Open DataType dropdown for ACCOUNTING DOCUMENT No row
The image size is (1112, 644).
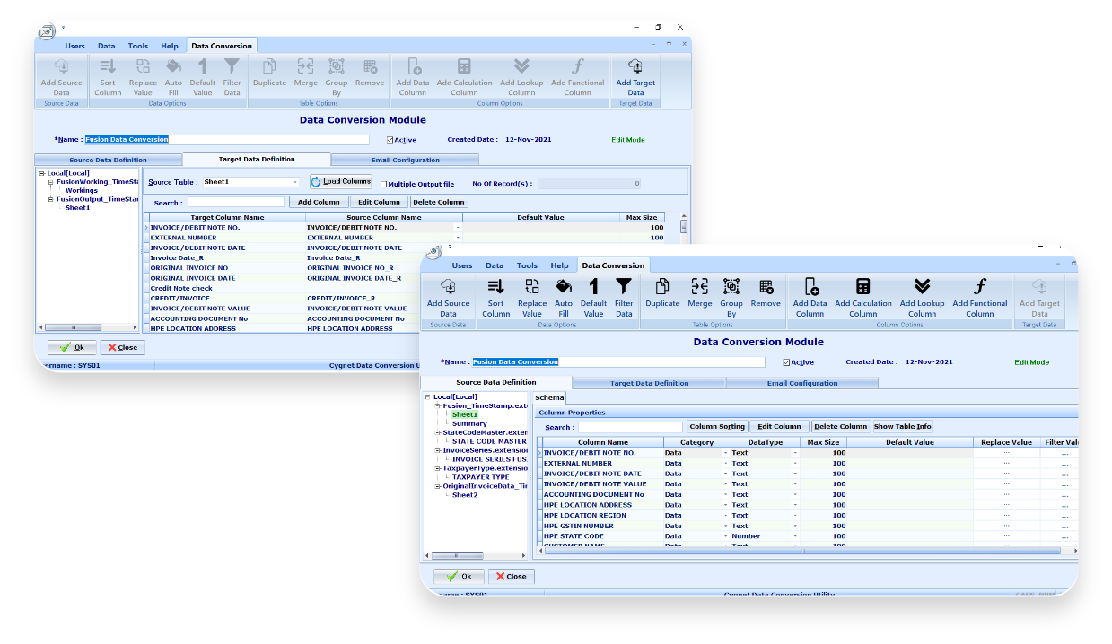point(795,494)
